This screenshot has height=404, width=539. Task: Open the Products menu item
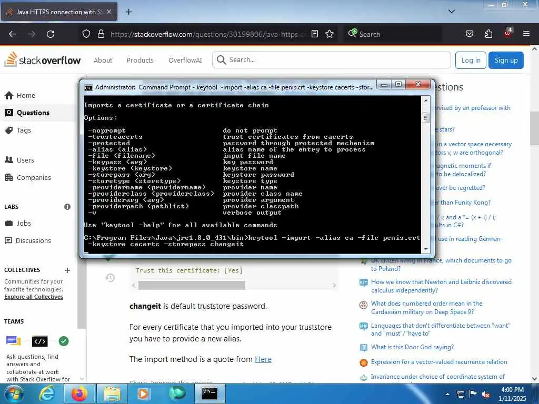140,60
